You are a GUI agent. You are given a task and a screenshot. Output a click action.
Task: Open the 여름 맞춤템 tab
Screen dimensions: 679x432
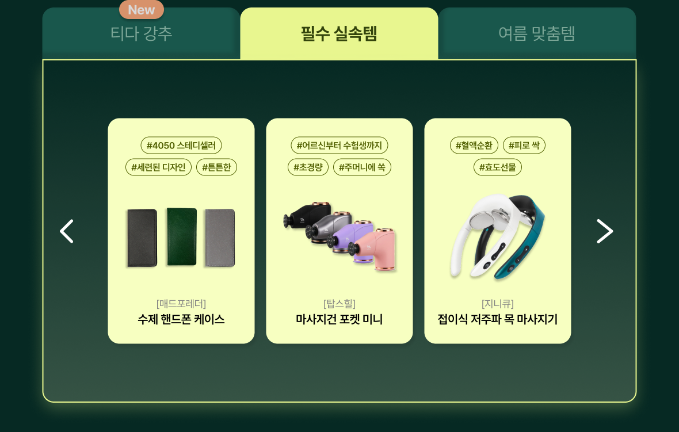tap(537, 33)
